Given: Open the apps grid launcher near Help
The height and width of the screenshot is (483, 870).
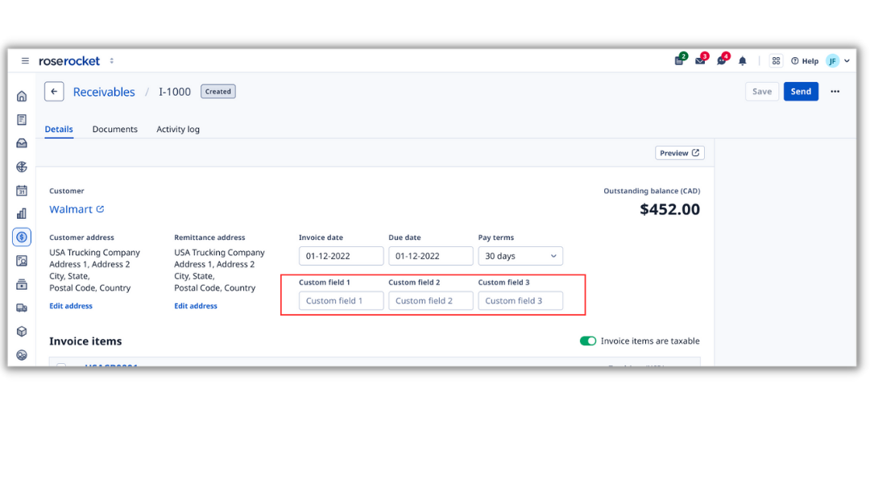Looking at the screenshot, I should pos(776,60).
